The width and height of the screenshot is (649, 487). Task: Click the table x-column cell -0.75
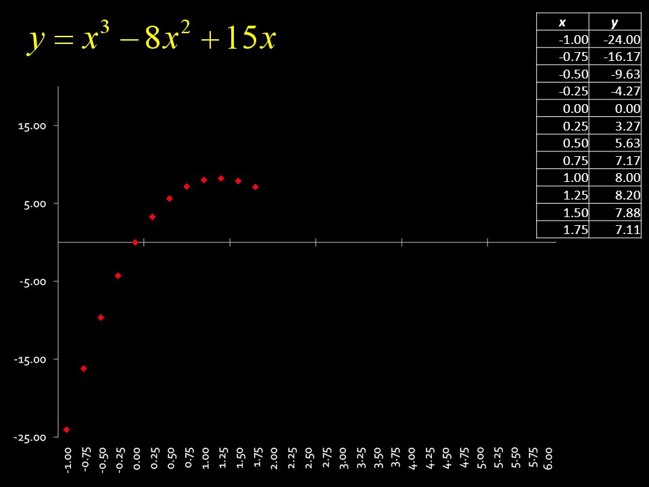click(562, 56)
